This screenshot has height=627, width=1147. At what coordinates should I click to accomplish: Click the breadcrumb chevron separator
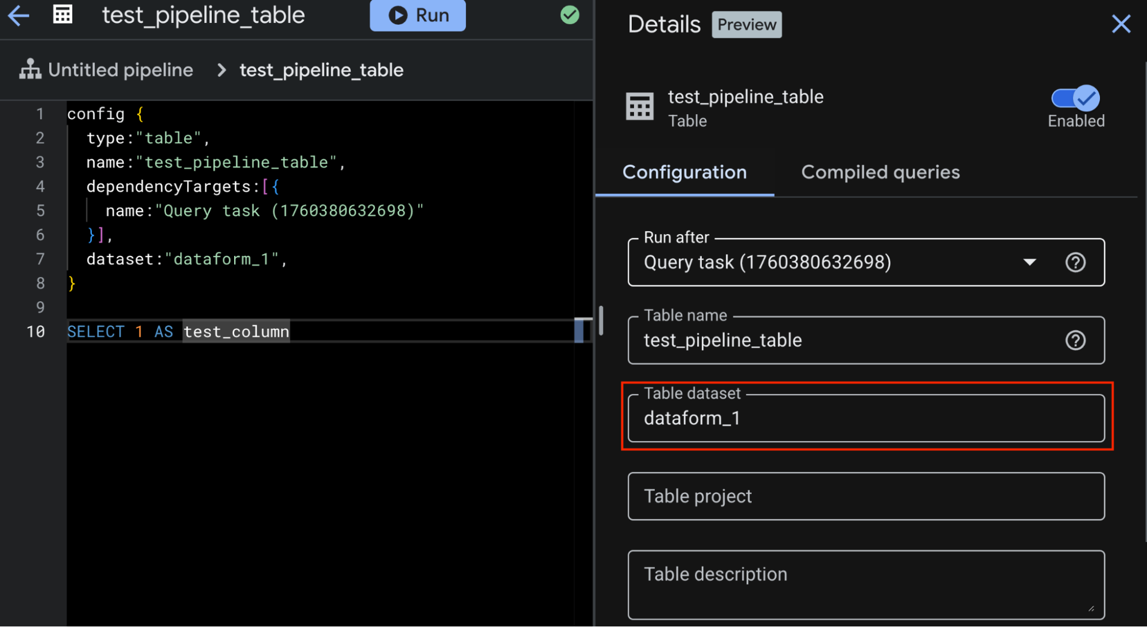pyautogui.click(x=221, y=71)
